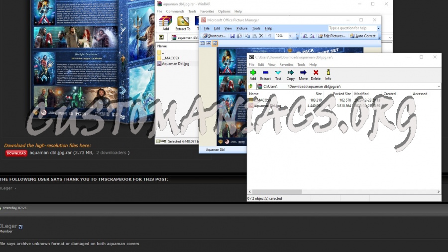
Task: Click Paste icon in Picture Manager toolbar
Action: (254, 36)
